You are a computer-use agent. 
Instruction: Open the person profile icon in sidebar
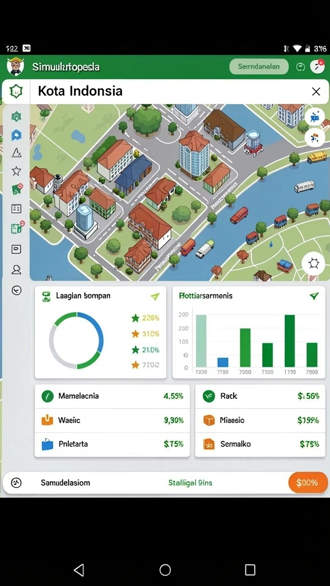pos(16,270)
